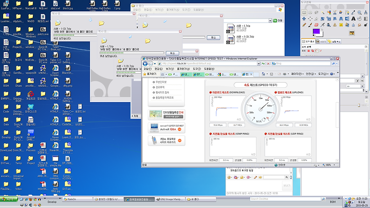
Task: Select the Text tool letter A
Action: coord(354,18)
